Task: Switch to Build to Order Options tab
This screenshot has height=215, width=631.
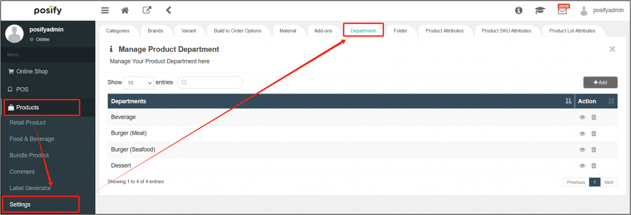Action: tap(237, 31)
